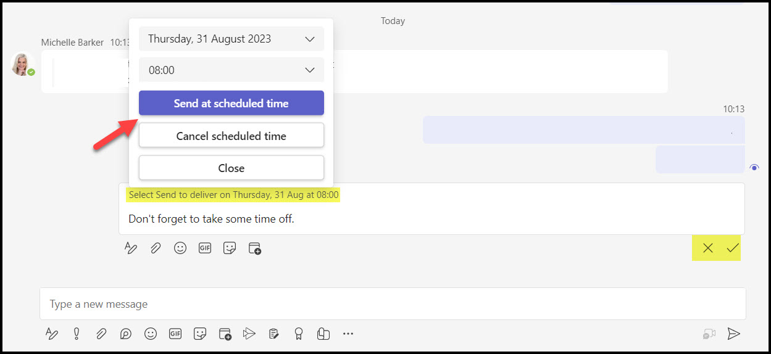Send new message with paper plane icon

coord(733,334)
